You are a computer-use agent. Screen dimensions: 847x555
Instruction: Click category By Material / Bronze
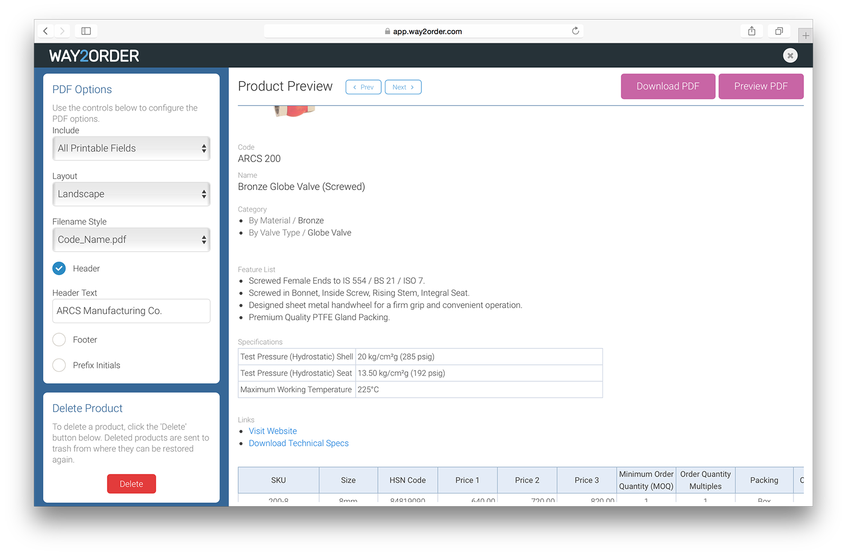point(286,220)
